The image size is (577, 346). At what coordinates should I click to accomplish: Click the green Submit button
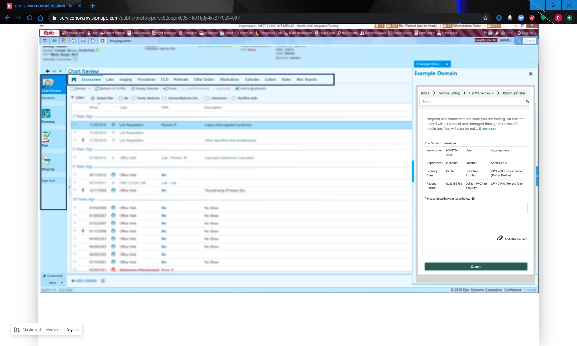pos(476,267)
